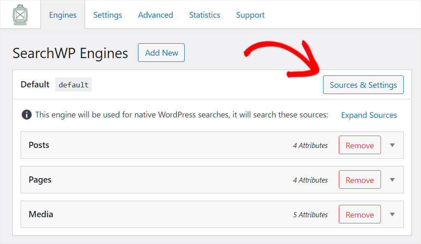
Task: Remove the Media source
Action: 359,214
